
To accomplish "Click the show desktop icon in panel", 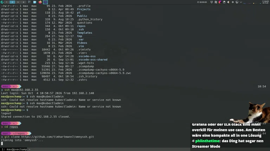I will pyautogui.click(x=29, y=2).
